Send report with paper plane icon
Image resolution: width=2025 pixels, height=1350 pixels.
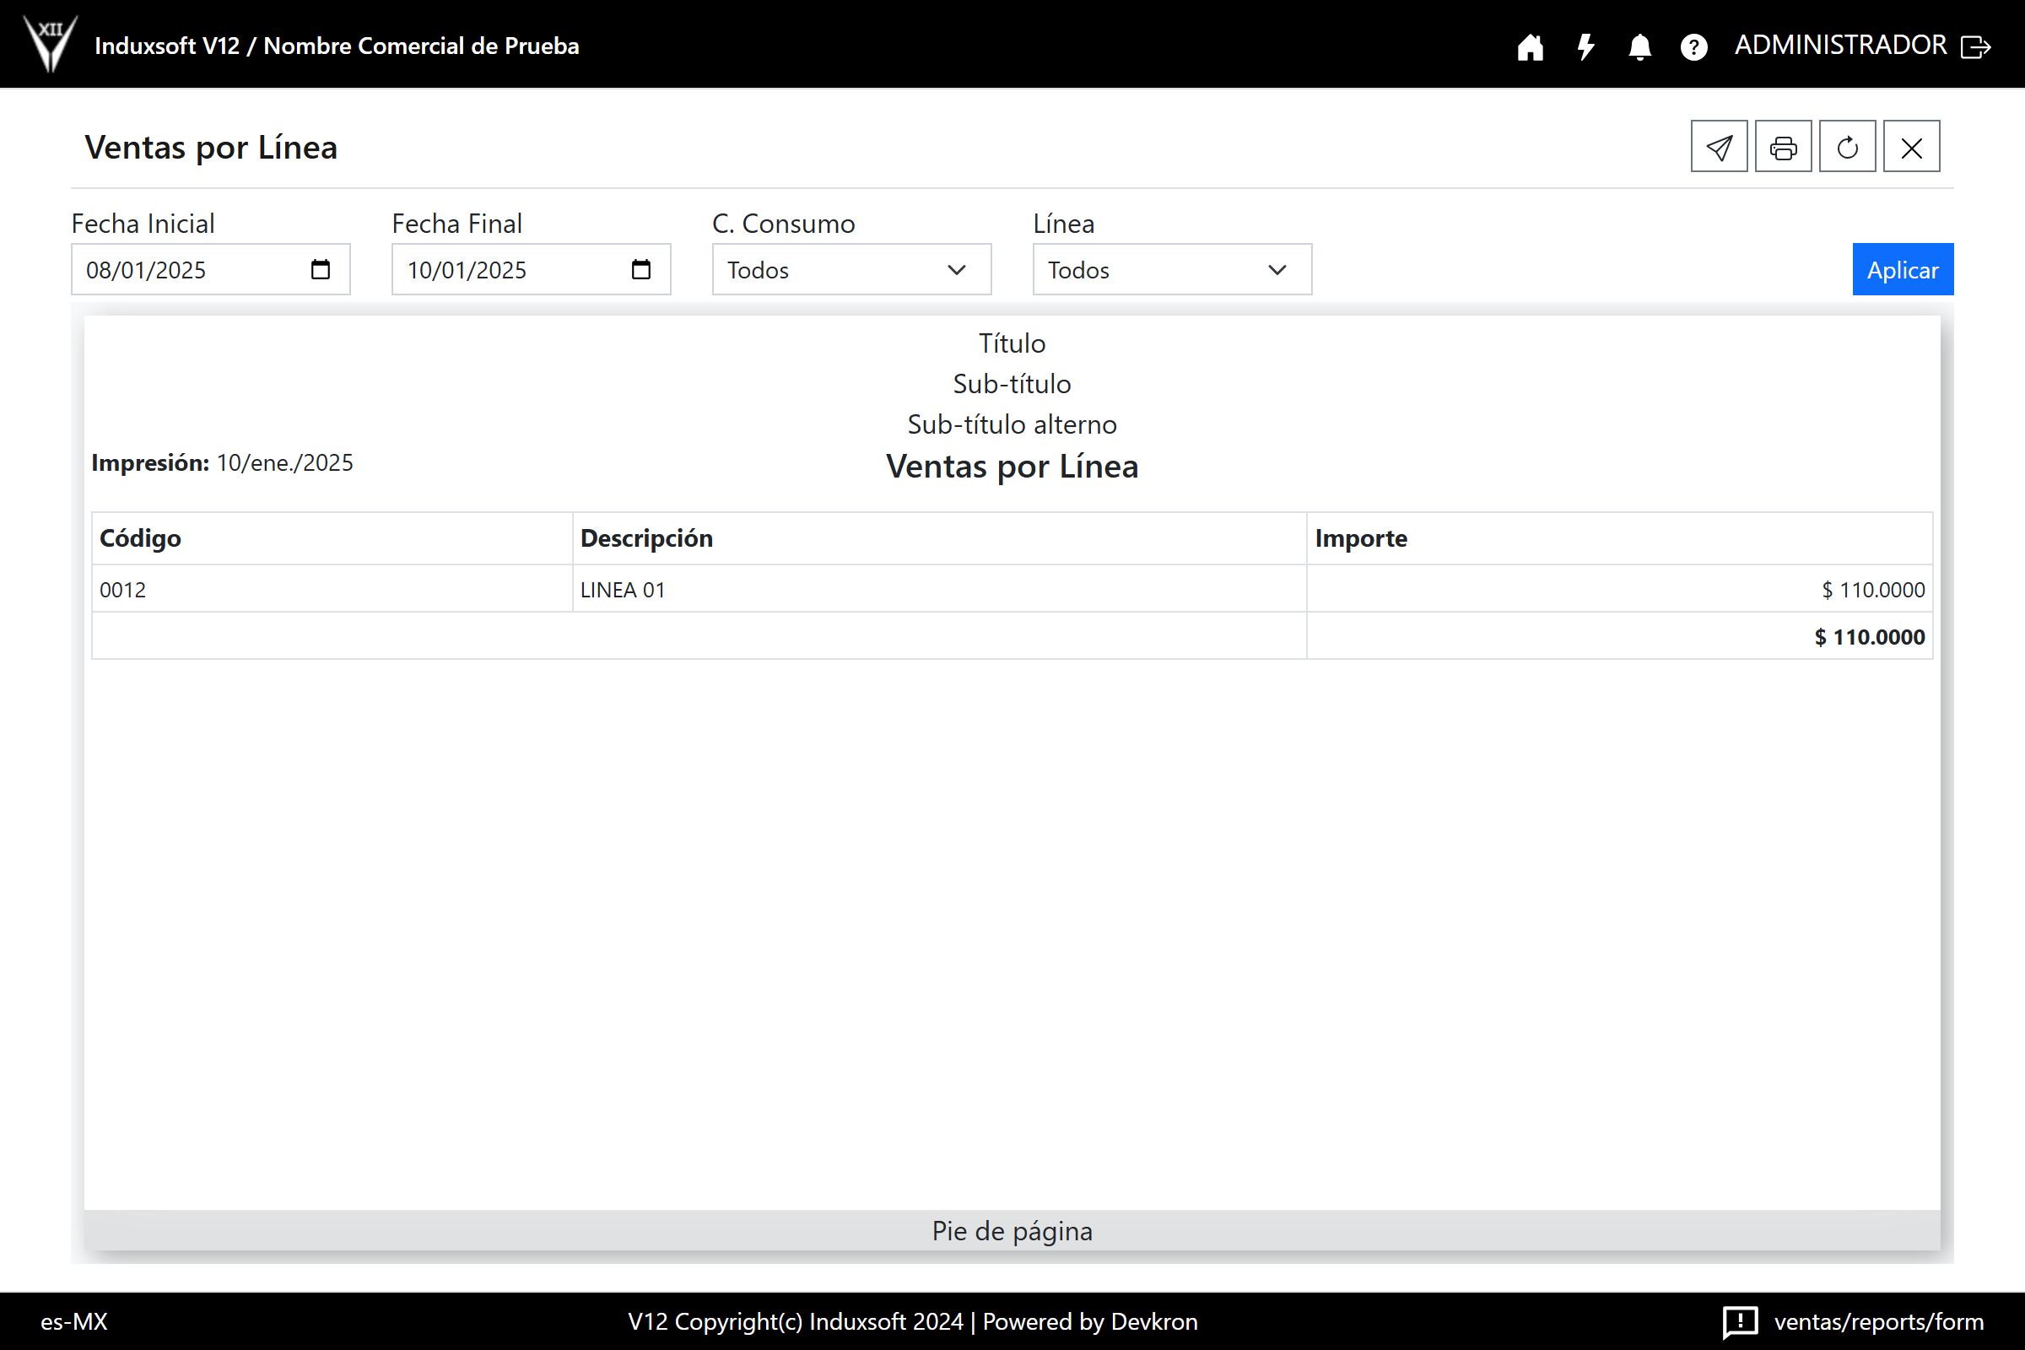tap(1719, 147)
